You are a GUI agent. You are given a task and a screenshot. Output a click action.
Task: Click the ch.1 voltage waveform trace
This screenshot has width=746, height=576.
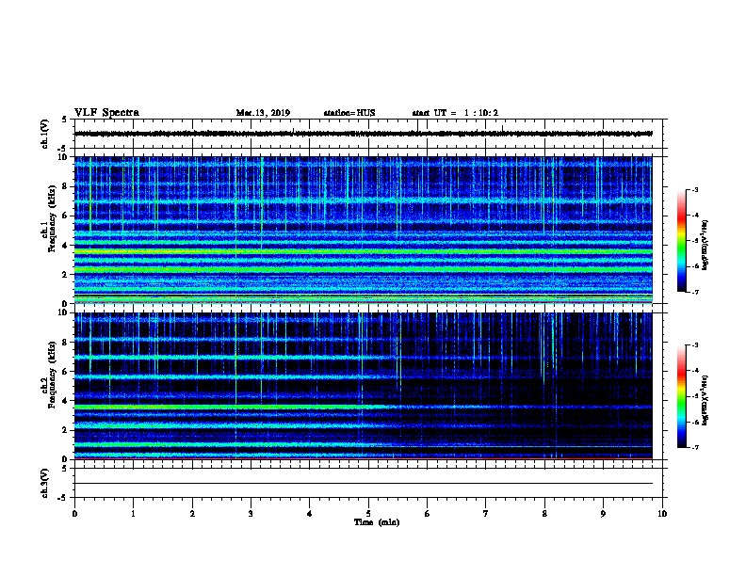[364, 134]
